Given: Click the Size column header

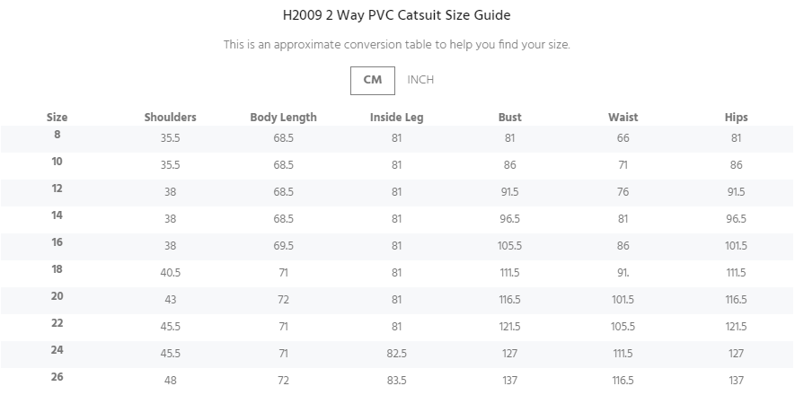Looking at the screenshot, I should [57, 118].
